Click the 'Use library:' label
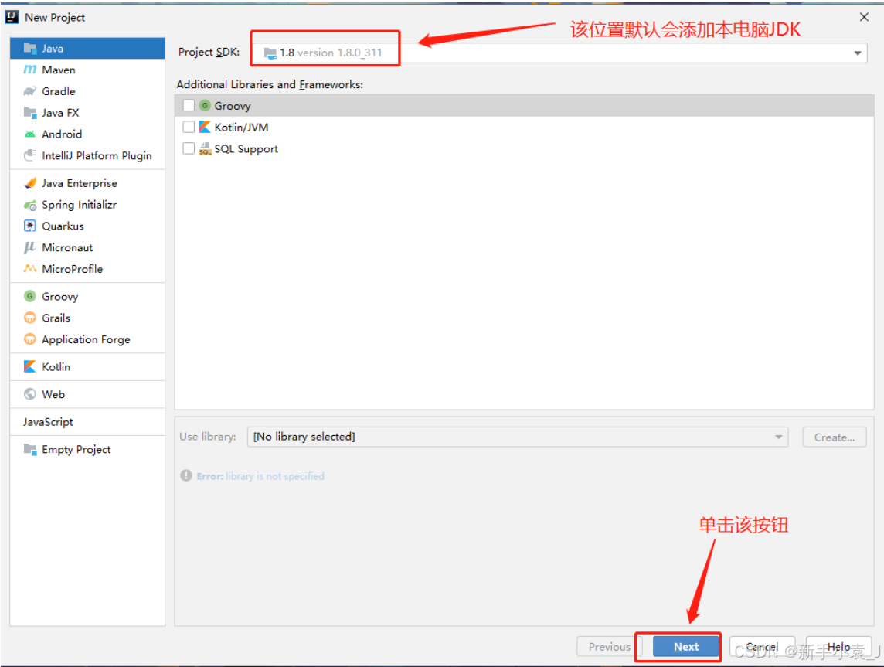884x667 pixels. click(x=208, y=437)
